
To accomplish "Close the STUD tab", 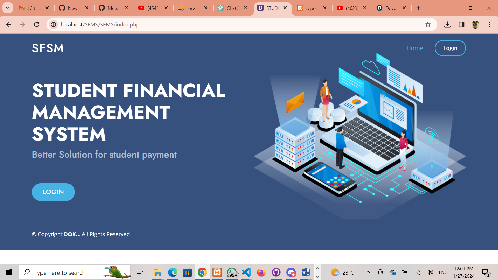I will [285, 8].
